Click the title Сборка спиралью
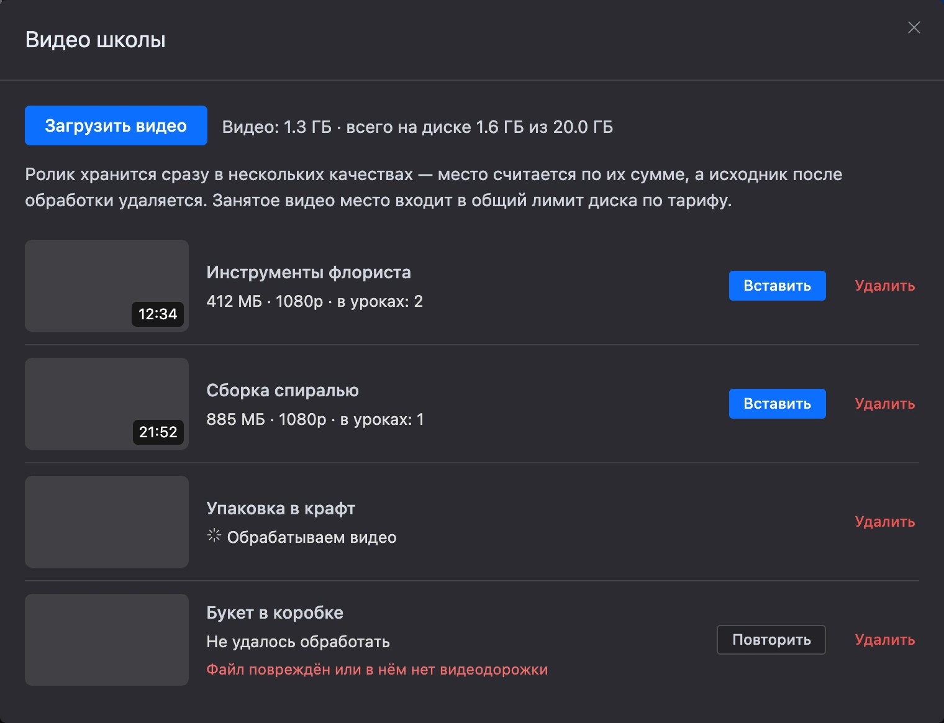 pos(283,391)
